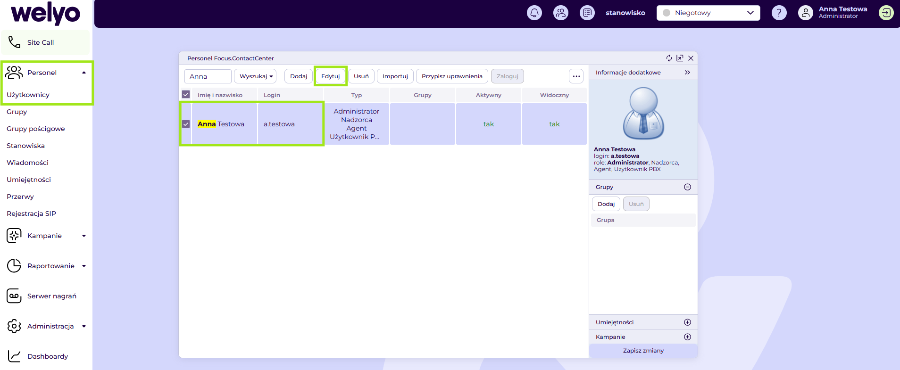This screenshot has width=900, height=370.
Task: Open Grupy in the sidebar
Action: click(17, 112)
